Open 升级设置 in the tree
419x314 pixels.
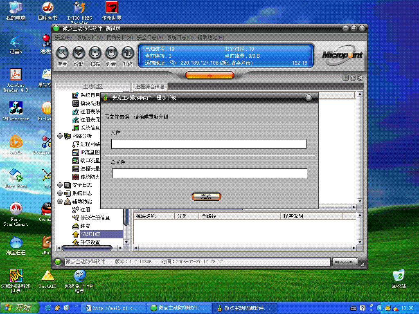tap(90, 242)
